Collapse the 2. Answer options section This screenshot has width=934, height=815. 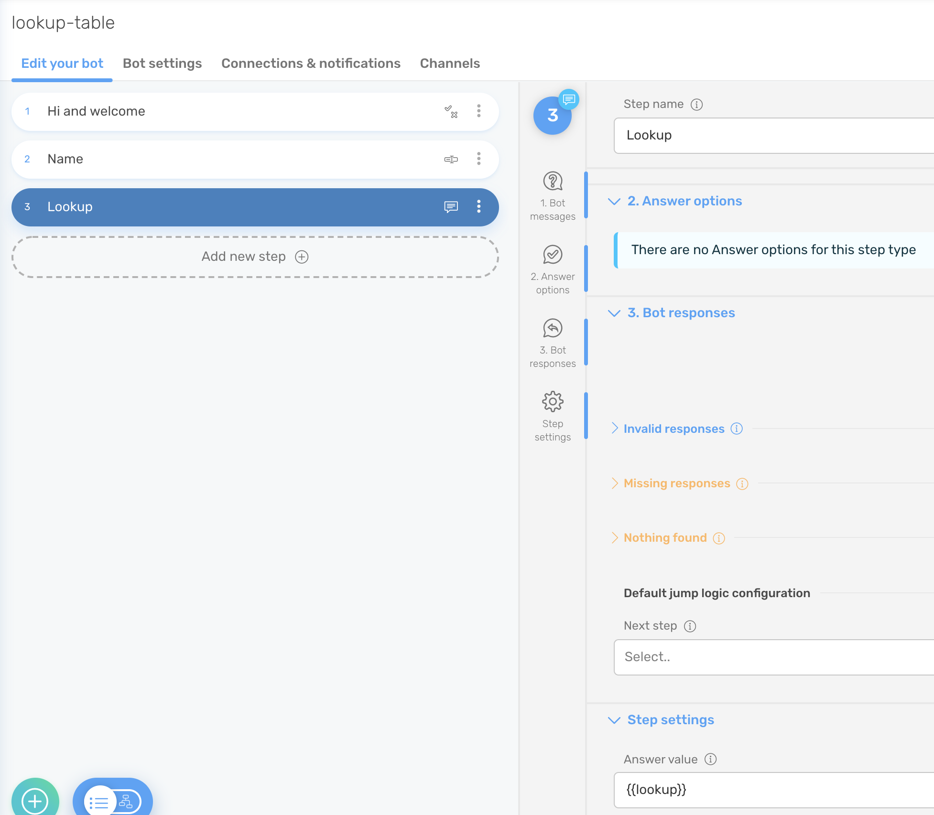(x=614, y=201)
